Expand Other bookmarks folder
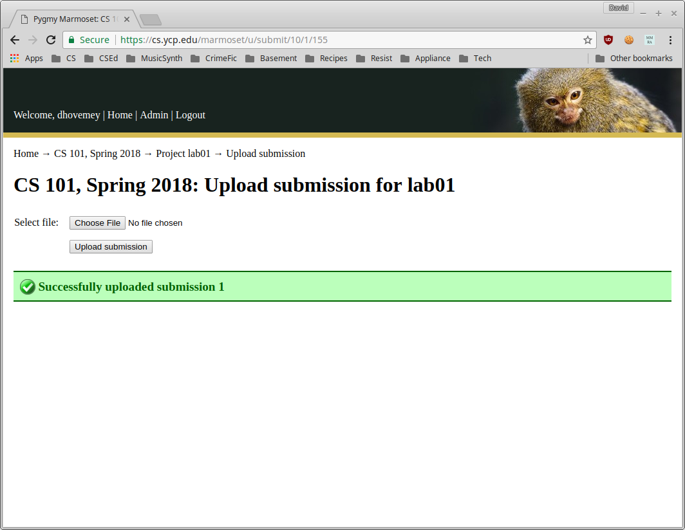This screenshot has height=530, width=685. (634, 59)
